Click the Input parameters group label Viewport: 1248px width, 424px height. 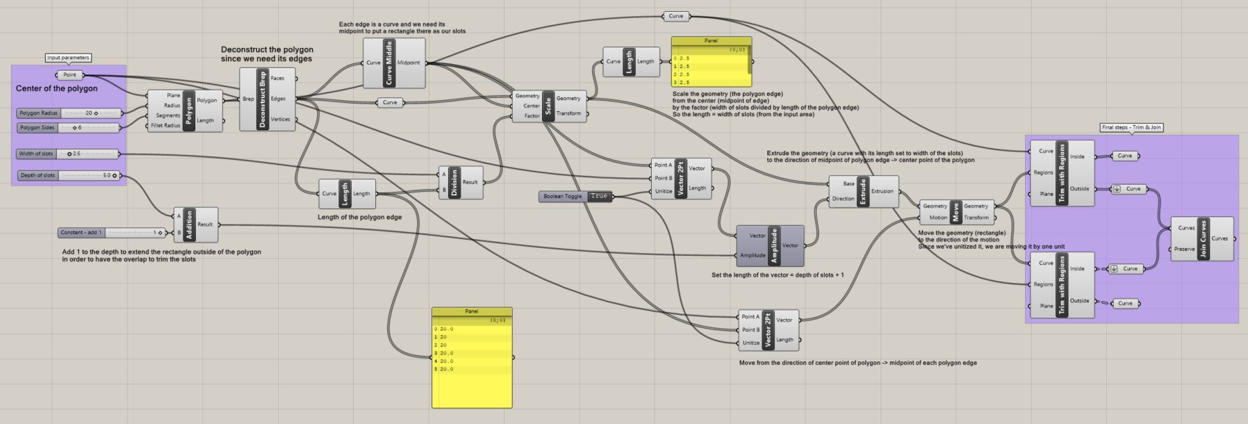68,58
